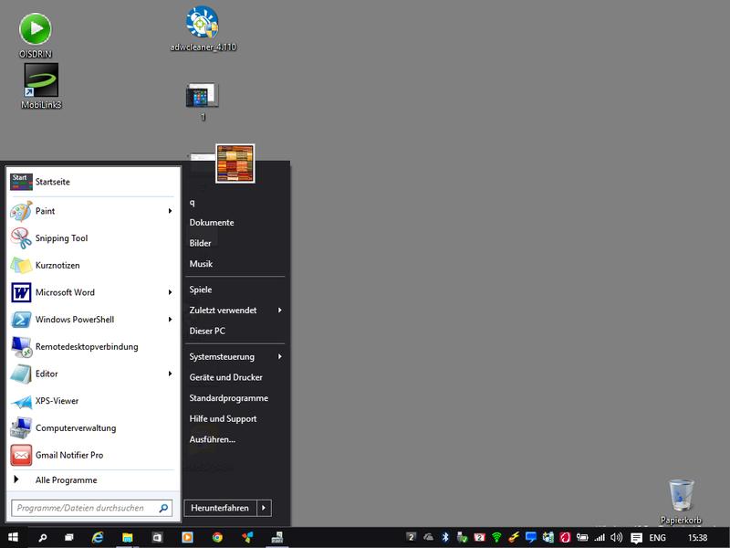Open the OISDRIN desktop shortcut
The height and width of the screenshot is (548, 730).
pos(36,36)
